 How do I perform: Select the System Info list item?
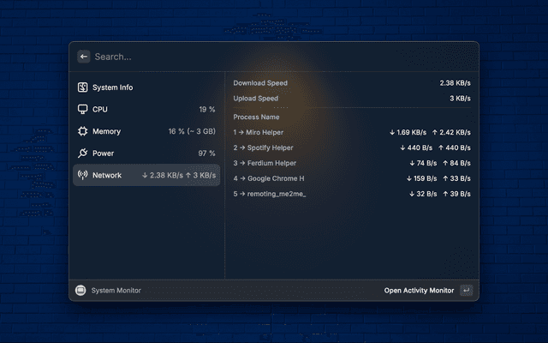click(146, 87)
